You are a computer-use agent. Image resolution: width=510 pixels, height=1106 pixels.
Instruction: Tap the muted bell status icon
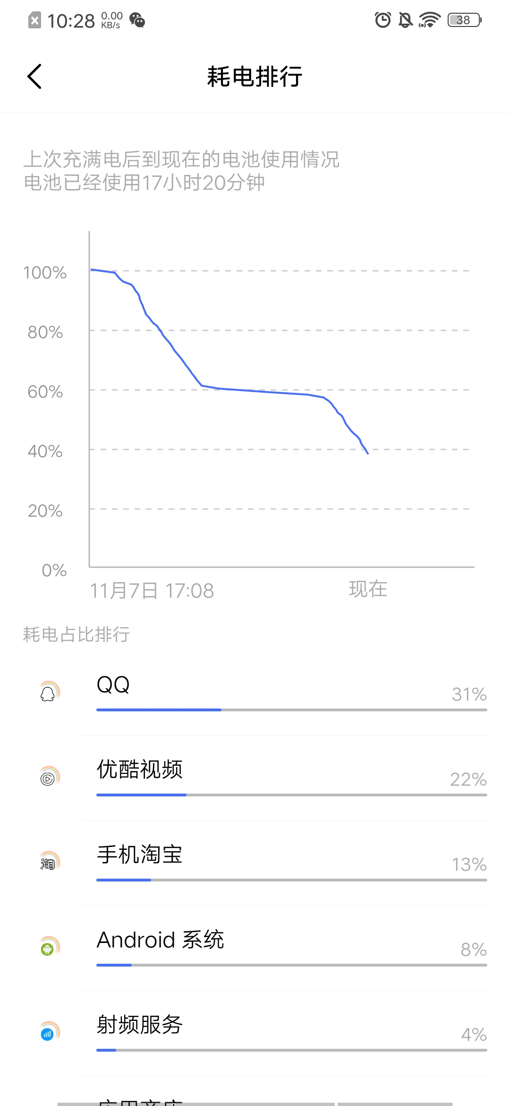[x=405, y=20]
